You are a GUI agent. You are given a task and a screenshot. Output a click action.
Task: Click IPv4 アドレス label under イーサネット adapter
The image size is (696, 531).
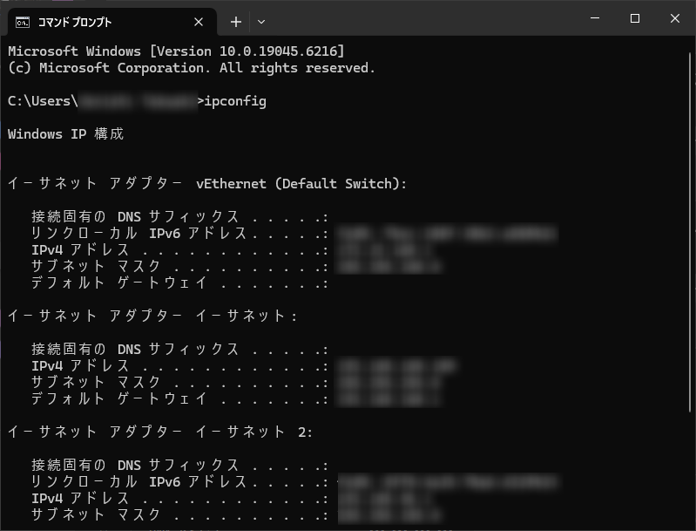point(80,365)
